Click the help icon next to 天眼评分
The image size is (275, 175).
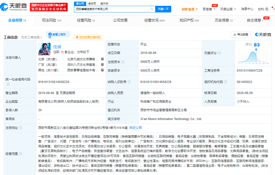pyautogui.click(x=219, y=53)
